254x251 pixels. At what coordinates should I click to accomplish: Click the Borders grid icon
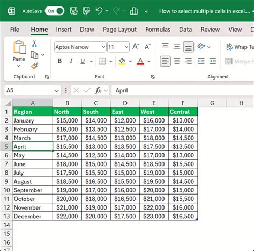click(102, 61)
